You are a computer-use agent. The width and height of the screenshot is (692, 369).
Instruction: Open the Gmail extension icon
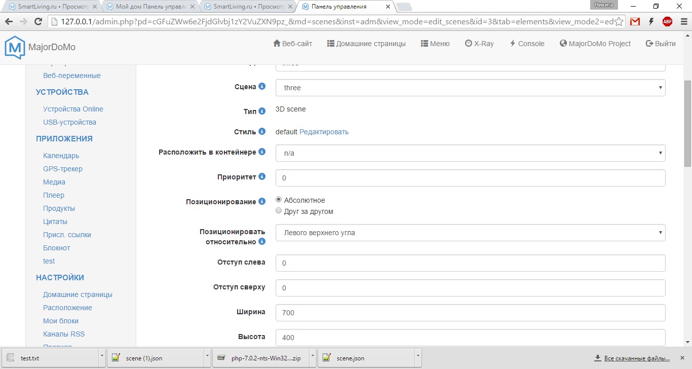click(x=635, y=22)
